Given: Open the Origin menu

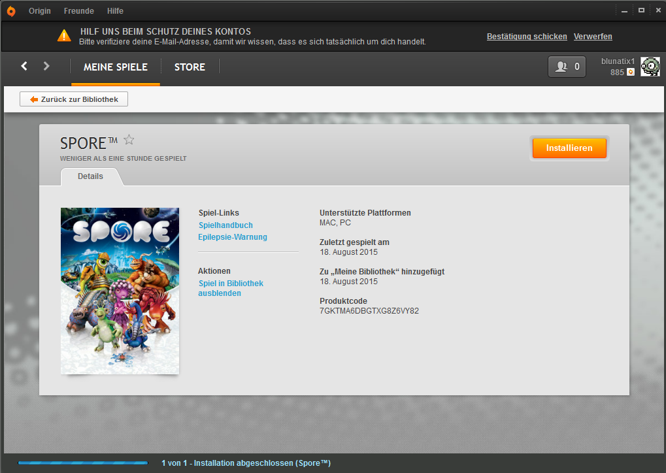Looking at the screenshot, I should tap(40, 11).
